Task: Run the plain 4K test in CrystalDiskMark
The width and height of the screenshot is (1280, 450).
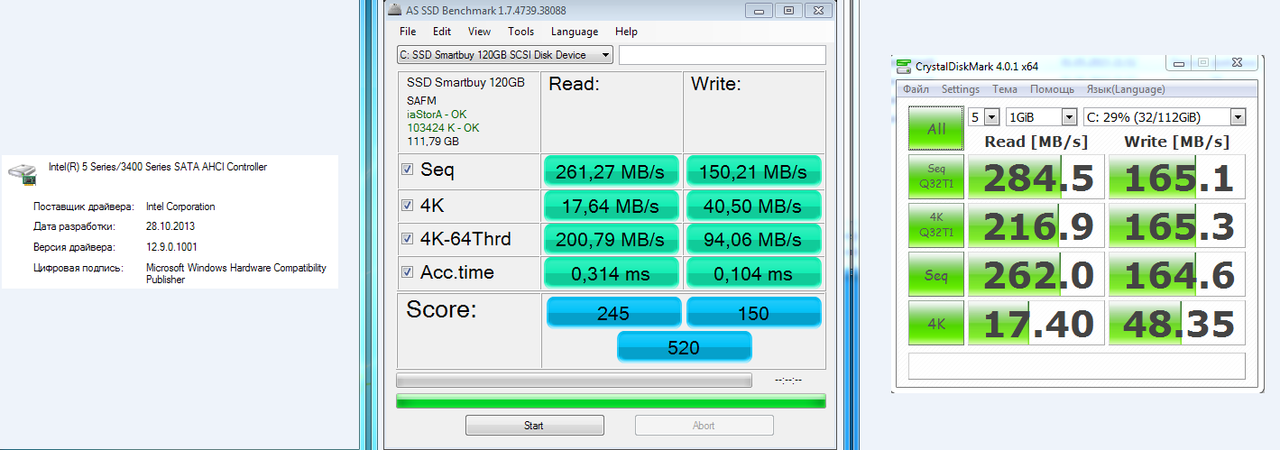Action: coord(936,323)
